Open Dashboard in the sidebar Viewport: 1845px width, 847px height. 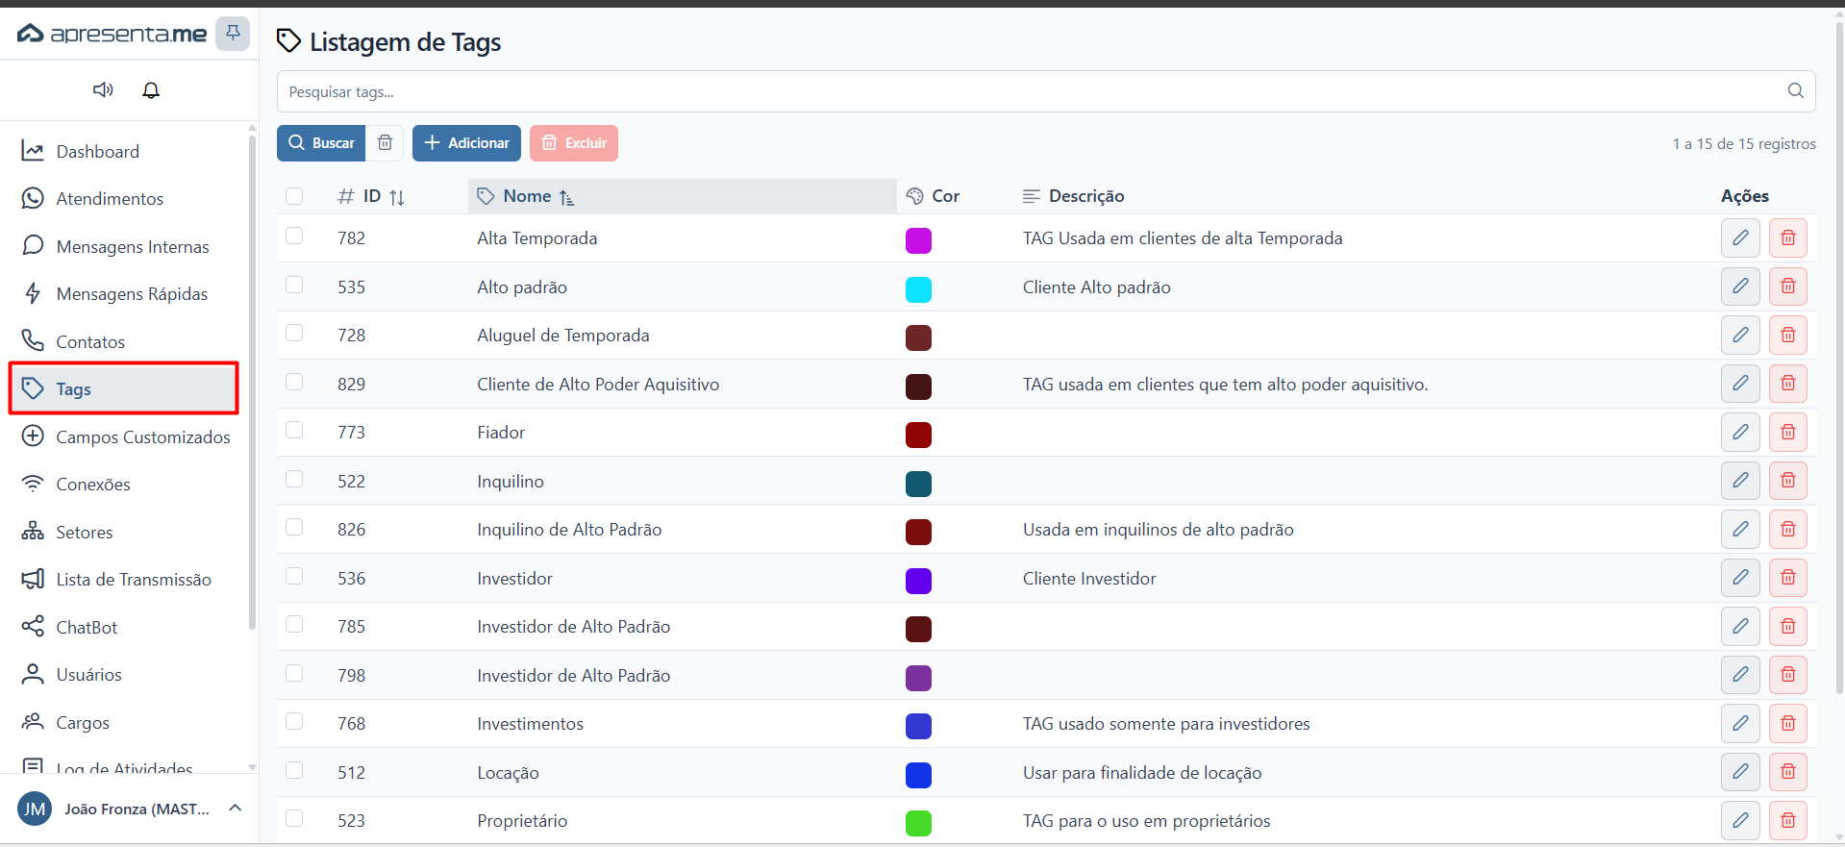(125, 151)
